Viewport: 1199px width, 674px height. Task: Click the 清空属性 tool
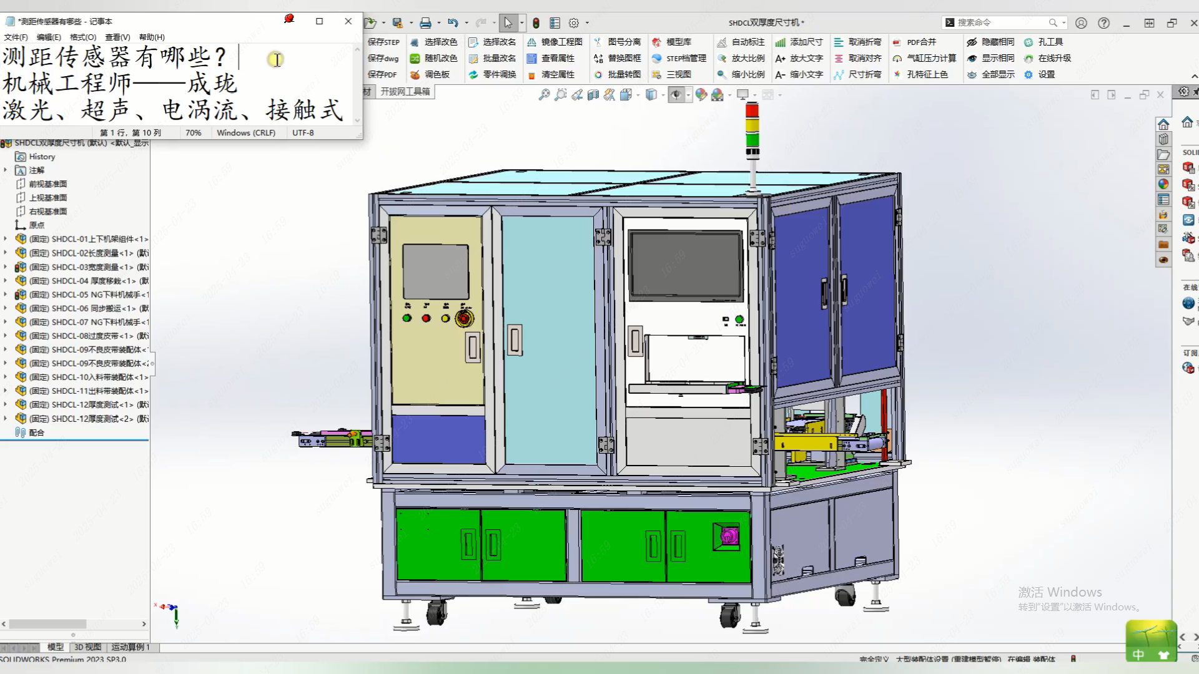pyautogui.click(x=551, y=74)
